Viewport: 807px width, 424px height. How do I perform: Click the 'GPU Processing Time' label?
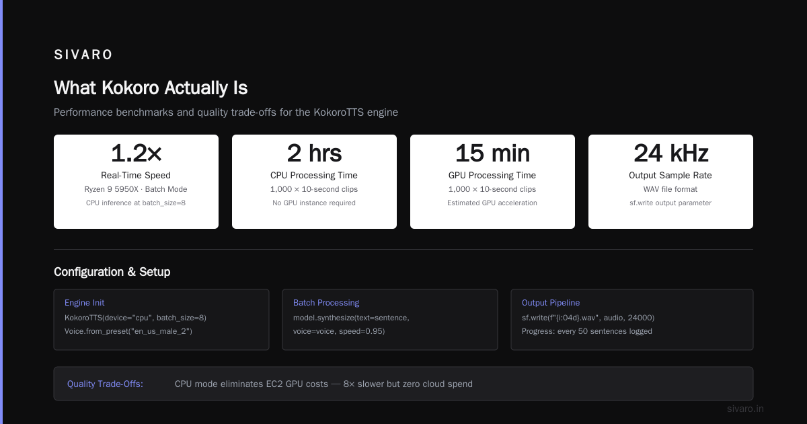coord(492,176)
